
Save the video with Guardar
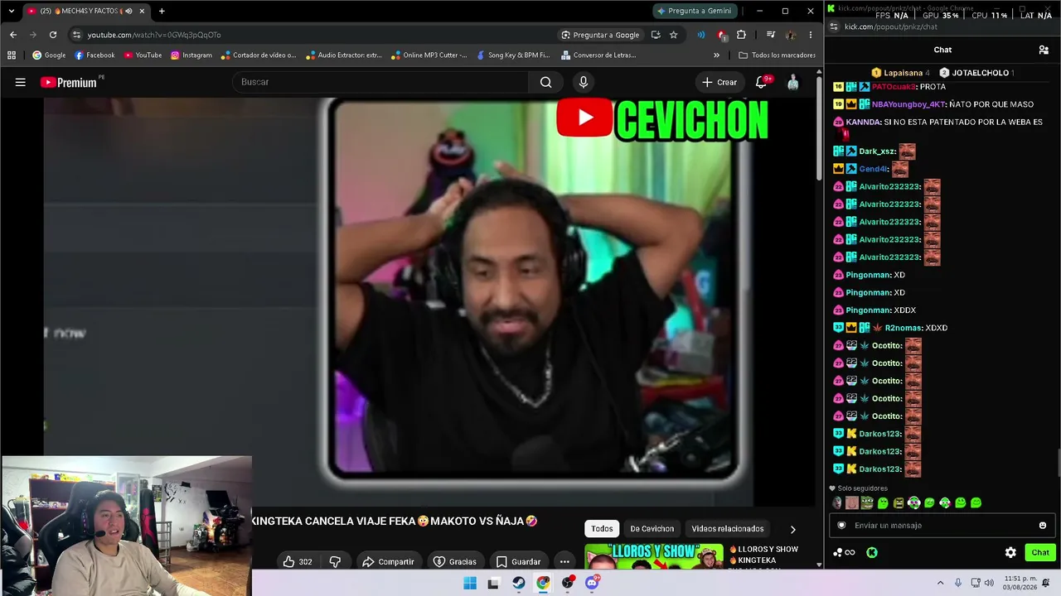coord(519,561)
